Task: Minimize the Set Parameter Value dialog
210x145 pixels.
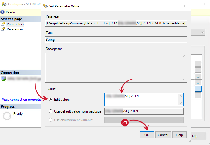Action: coord(159,6)
